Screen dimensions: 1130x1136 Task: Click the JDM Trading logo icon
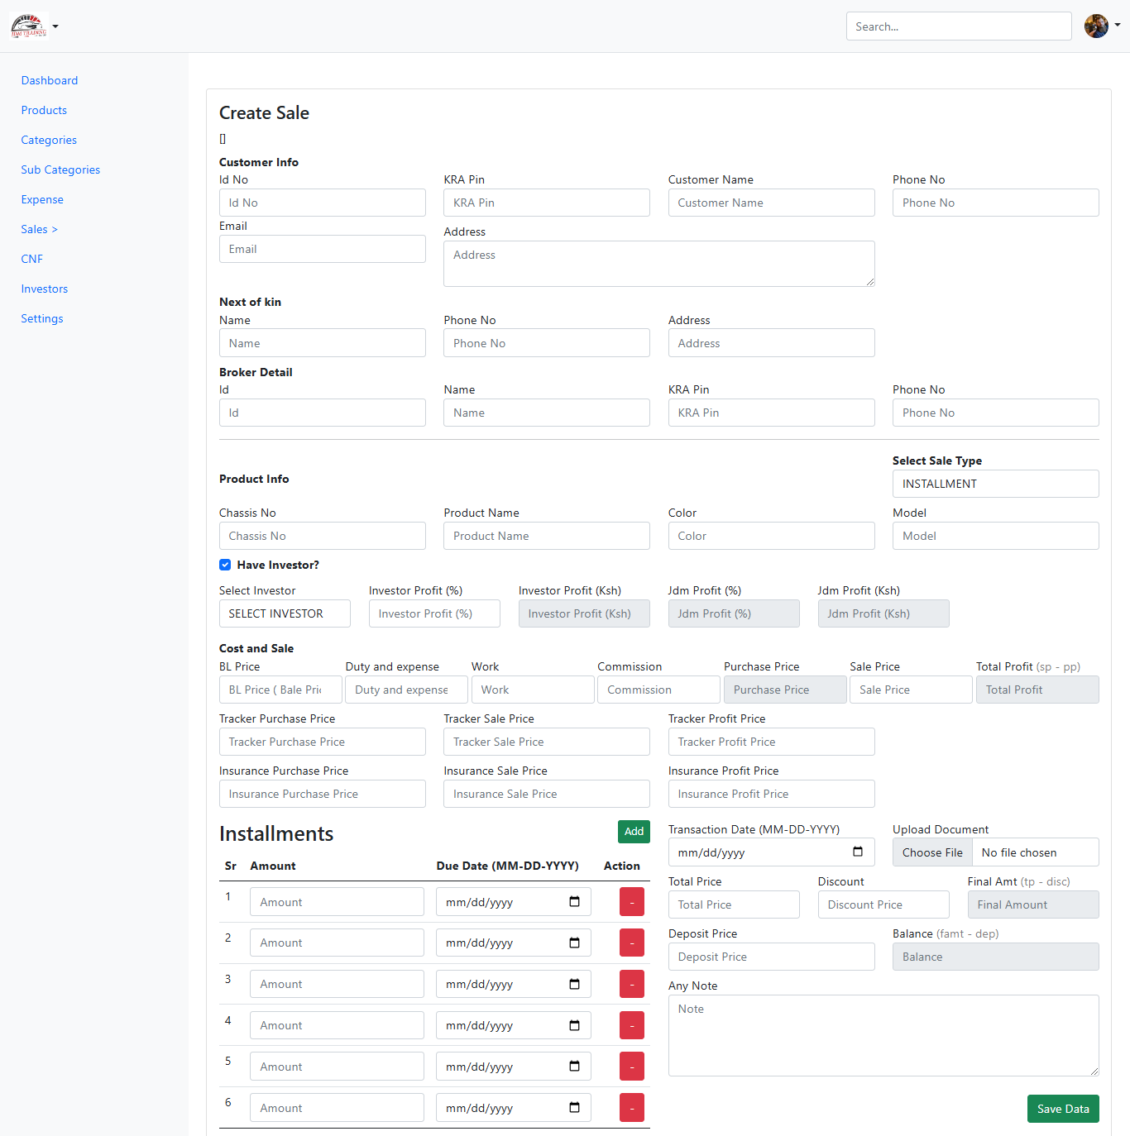[x=29, y=26]
